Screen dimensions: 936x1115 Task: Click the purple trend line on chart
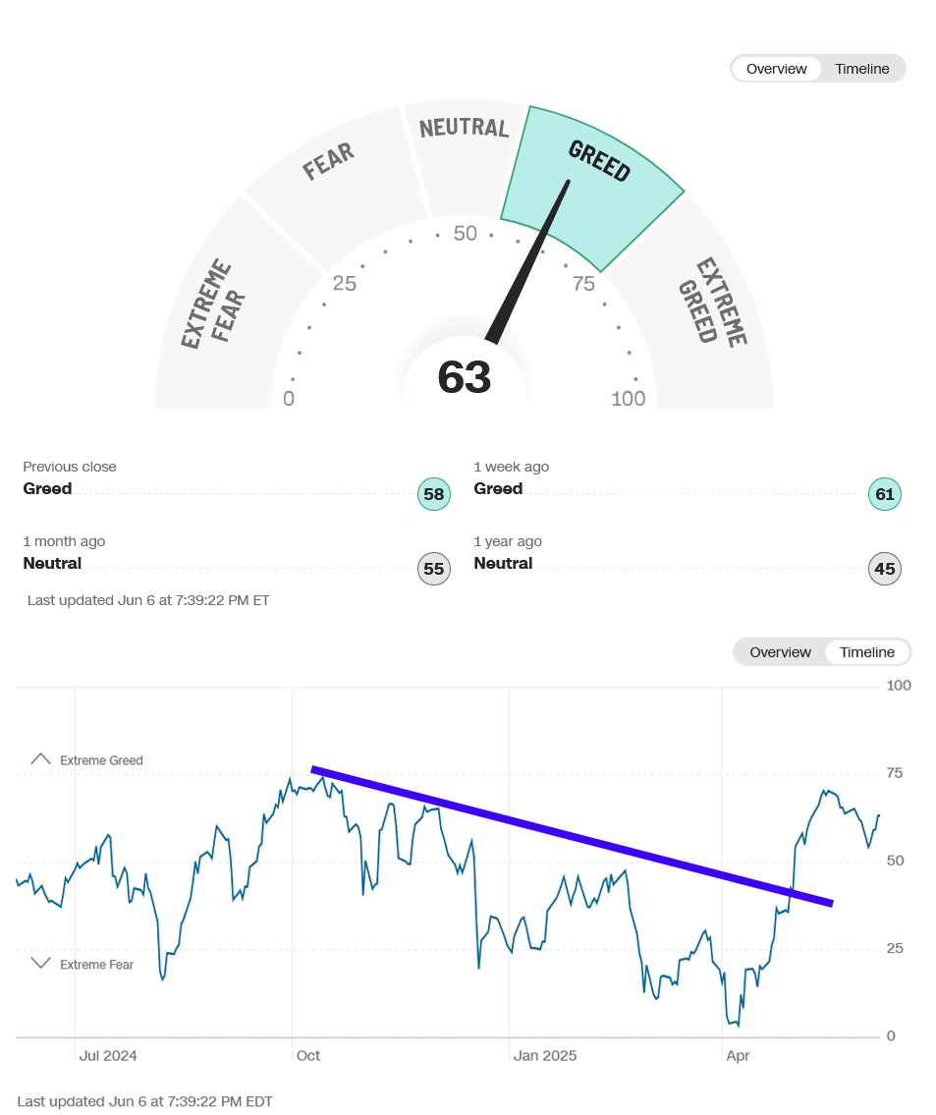tap(573, 836)
